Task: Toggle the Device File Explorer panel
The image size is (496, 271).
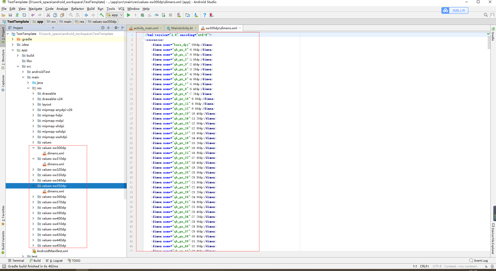Action: (x=493, y=239)
